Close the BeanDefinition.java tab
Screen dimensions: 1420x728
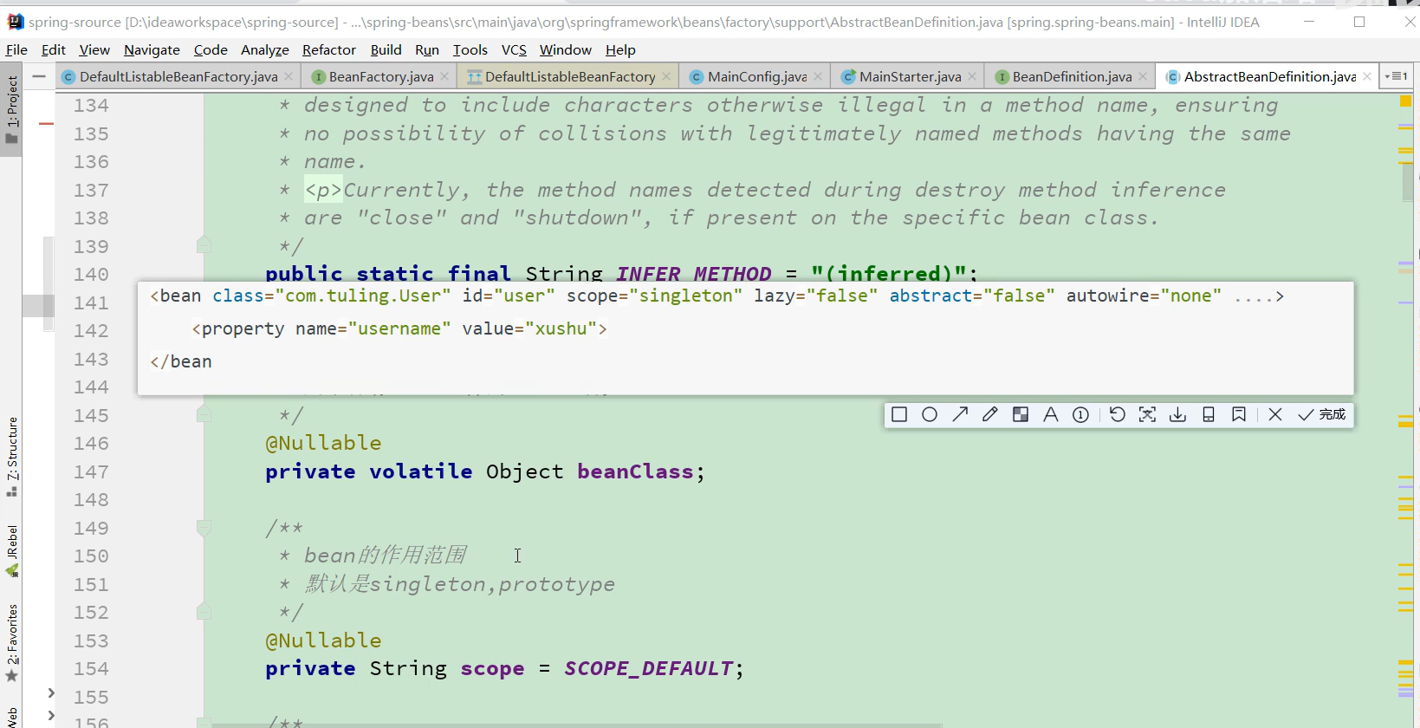(1143, 77)
